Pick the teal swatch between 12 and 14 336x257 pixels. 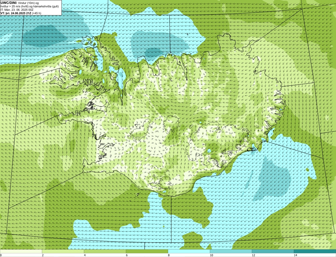pyautogui.click(x=273, y=251)
